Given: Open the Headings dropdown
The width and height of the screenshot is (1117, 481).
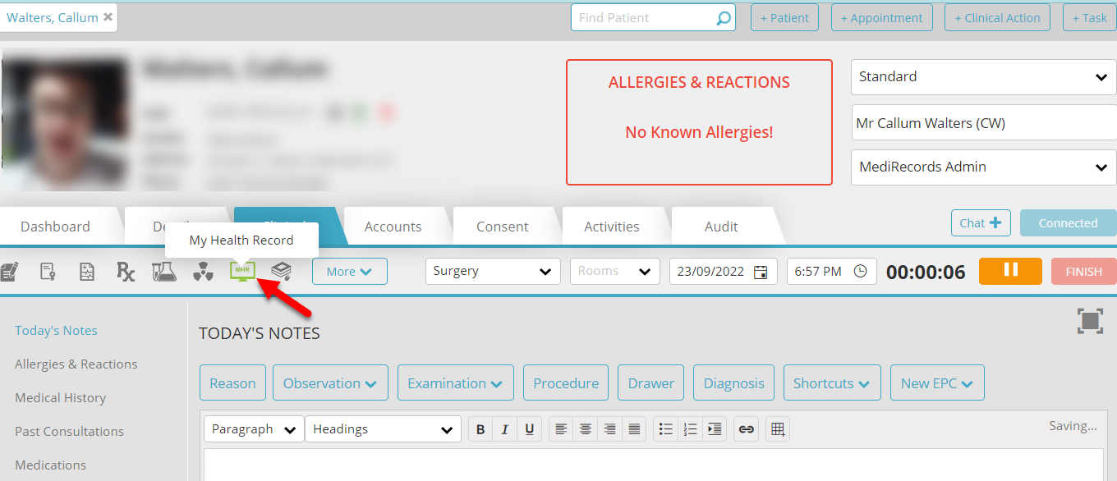Looking at the screenshot, I should point(383,428).
